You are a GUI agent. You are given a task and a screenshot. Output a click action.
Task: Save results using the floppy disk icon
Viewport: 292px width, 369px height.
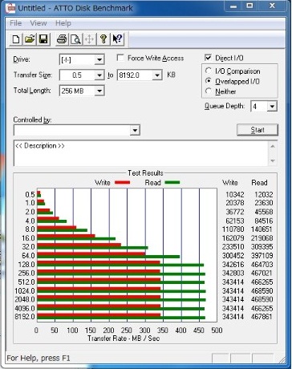[43, 39]
